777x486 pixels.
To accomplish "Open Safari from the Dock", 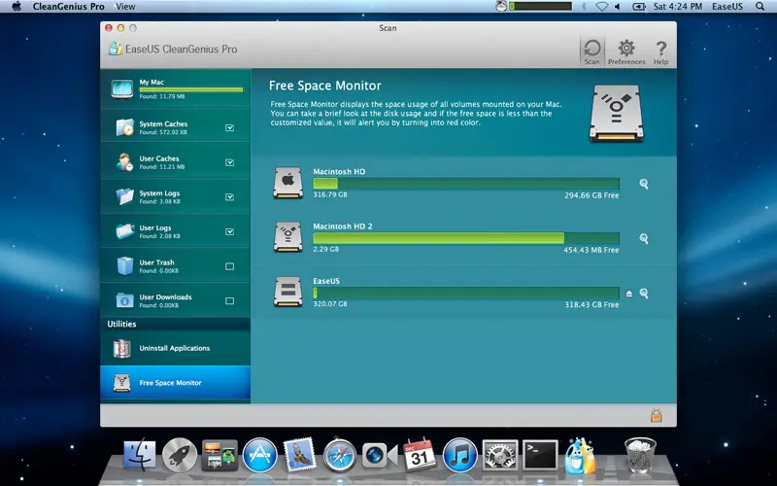I will tap(340, 455).
